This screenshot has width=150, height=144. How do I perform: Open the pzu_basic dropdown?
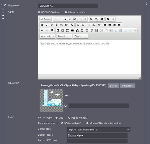(47, 36)
